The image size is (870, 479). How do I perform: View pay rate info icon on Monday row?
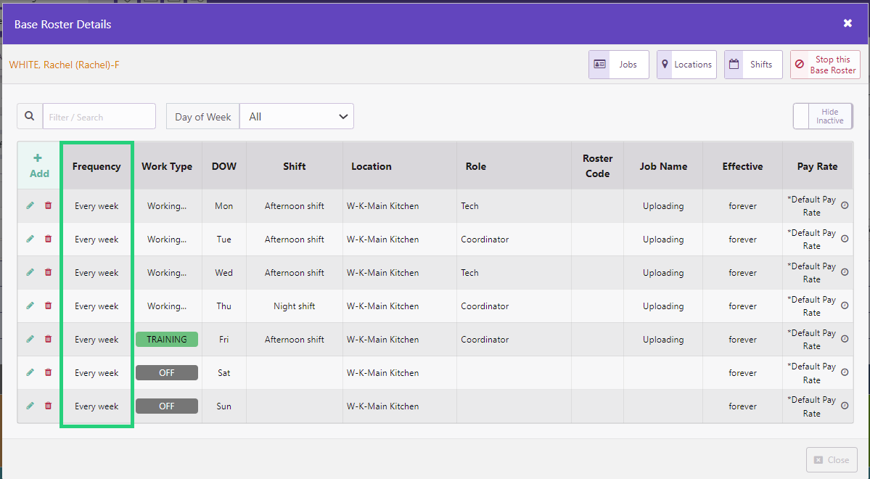tap(843, 205)
